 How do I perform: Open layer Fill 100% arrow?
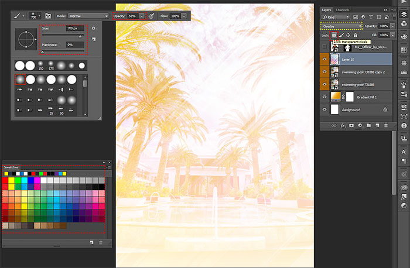point(392,35)
